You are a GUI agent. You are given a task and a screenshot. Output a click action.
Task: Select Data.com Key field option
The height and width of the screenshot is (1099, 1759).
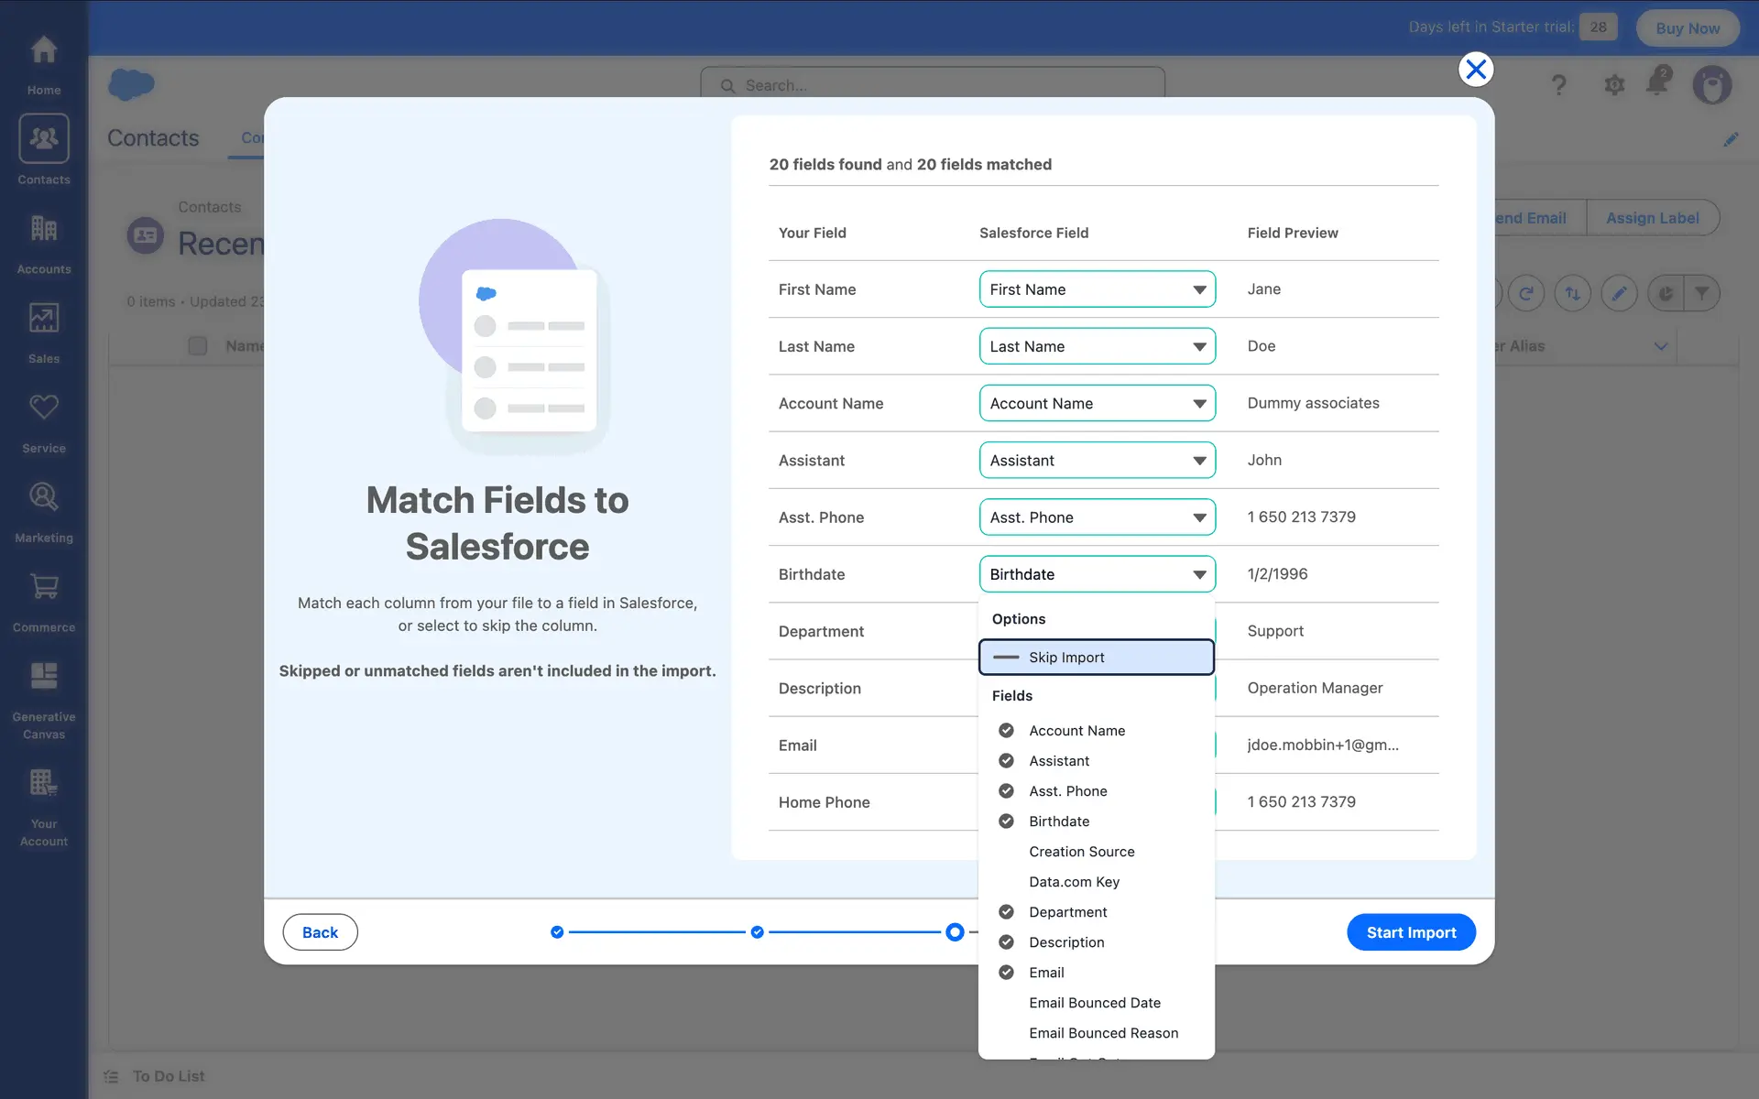(1074, 882)
